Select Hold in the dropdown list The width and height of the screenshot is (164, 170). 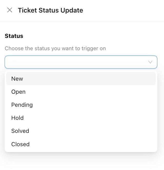[x=17, y=118]
